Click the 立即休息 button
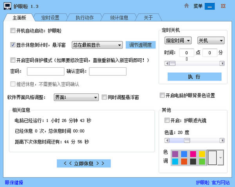The height and width of the screenshot is (187, 235). (x=84, y=164)
